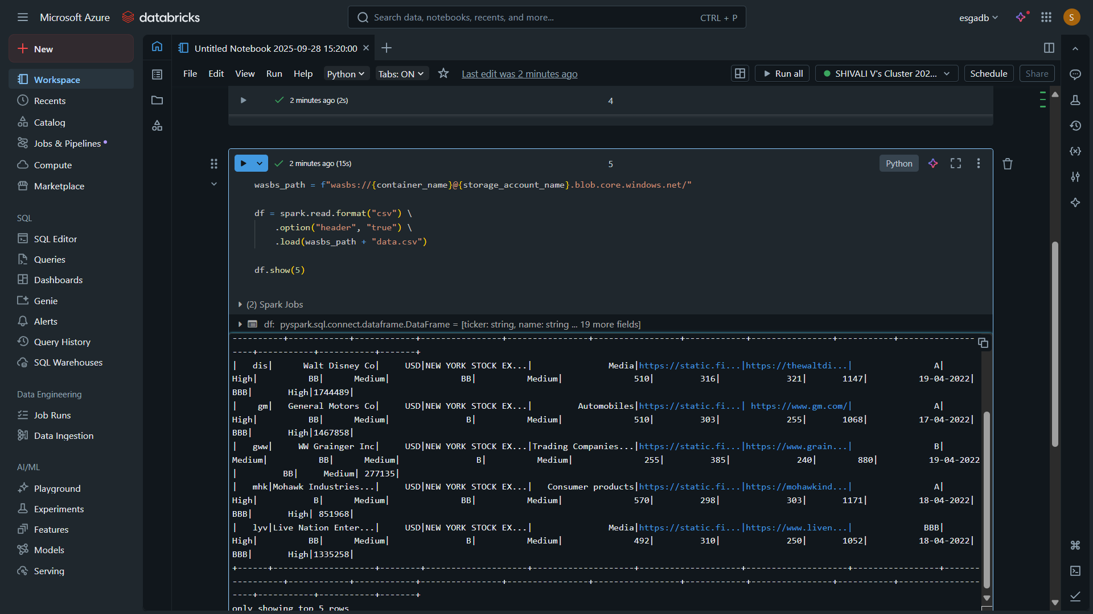
Task: Open Recents in the sidebar
Action: coord(71,101)
